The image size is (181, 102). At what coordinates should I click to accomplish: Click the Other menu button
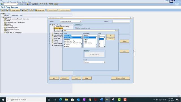[x=15, y=10]
